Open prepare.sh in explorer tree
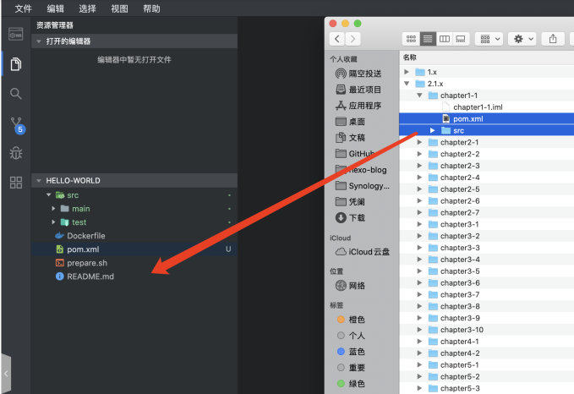574x394 pixels. click(x=134, y=263)
